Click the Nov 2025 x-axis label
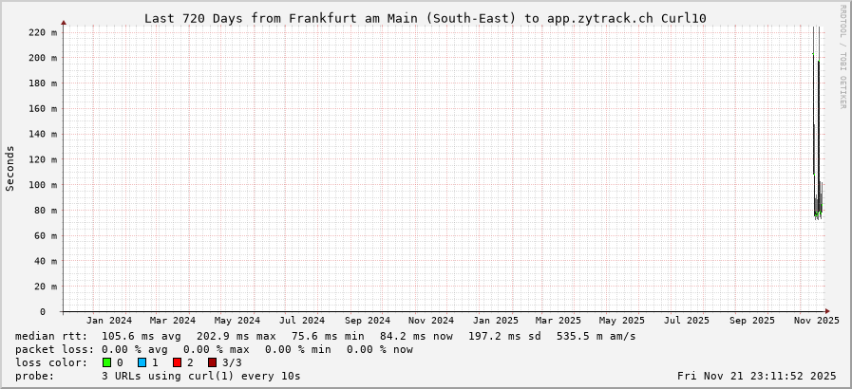 (x=816, y=321)
